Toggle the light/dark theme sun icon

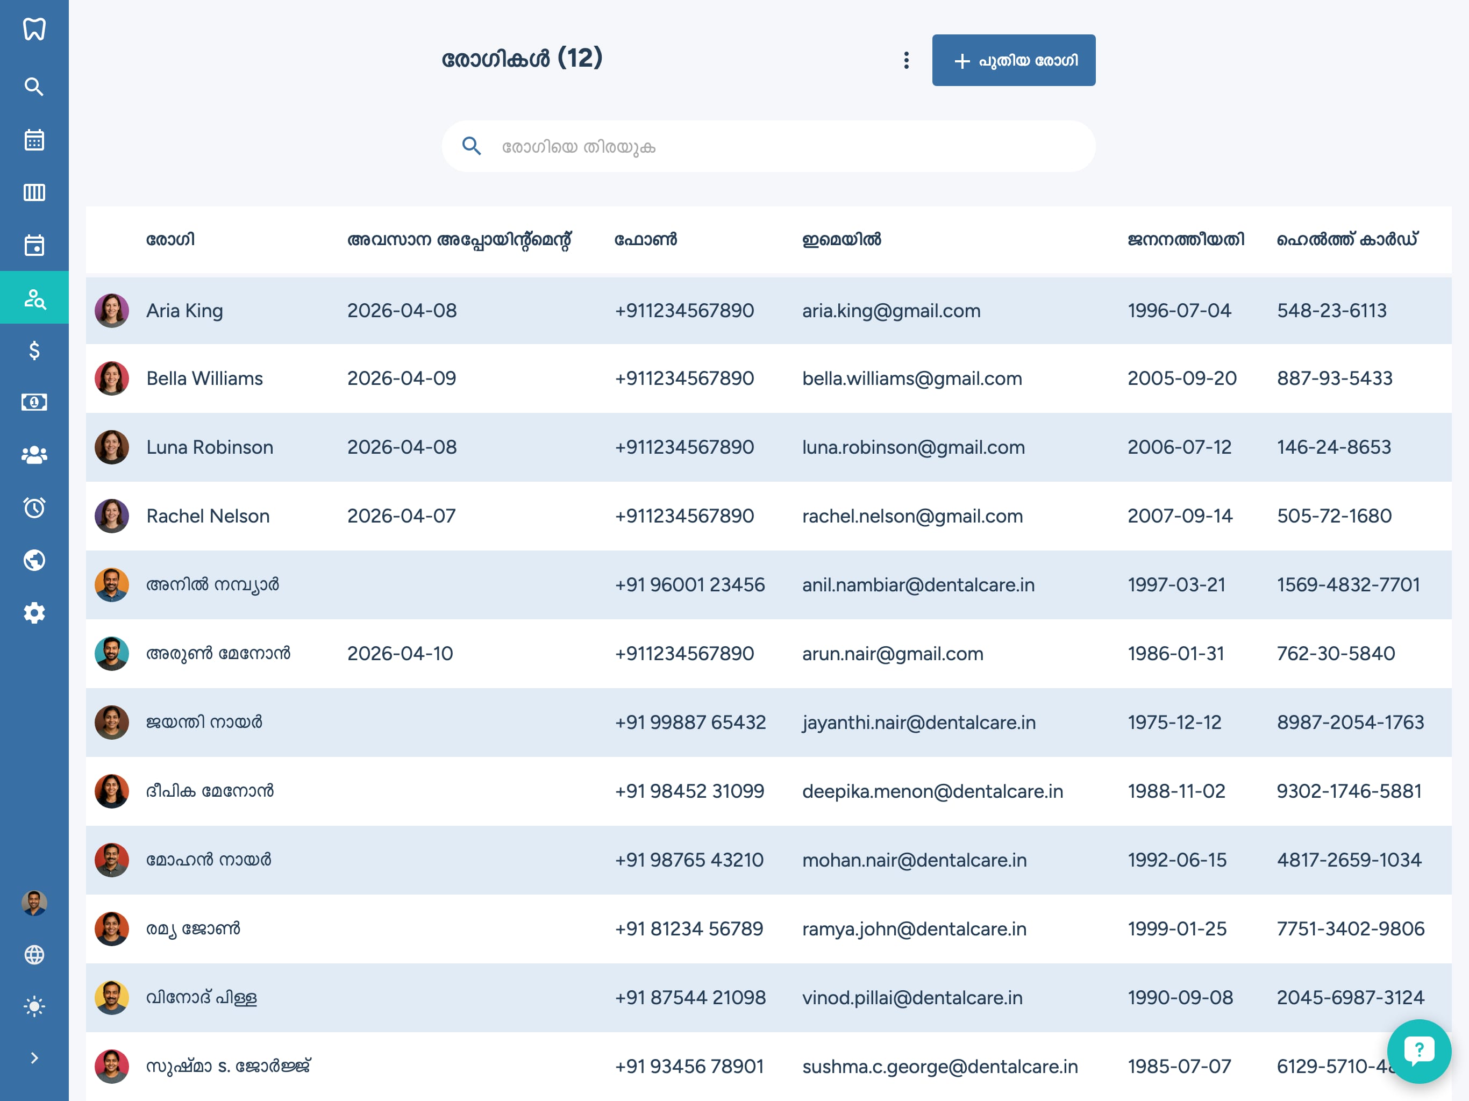(x=34, y=1007)
